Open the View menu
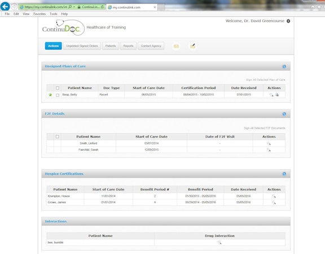Image resolution: width=325 pixels, height=254 pixels. [26, 14]
